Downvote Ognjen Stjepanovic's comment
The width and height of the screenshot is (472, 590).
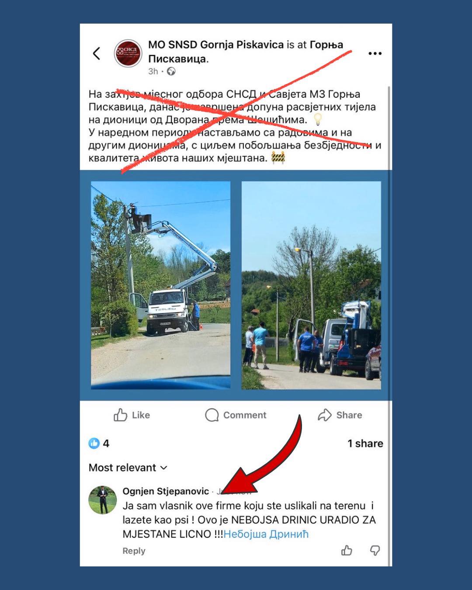pos(375,550)
